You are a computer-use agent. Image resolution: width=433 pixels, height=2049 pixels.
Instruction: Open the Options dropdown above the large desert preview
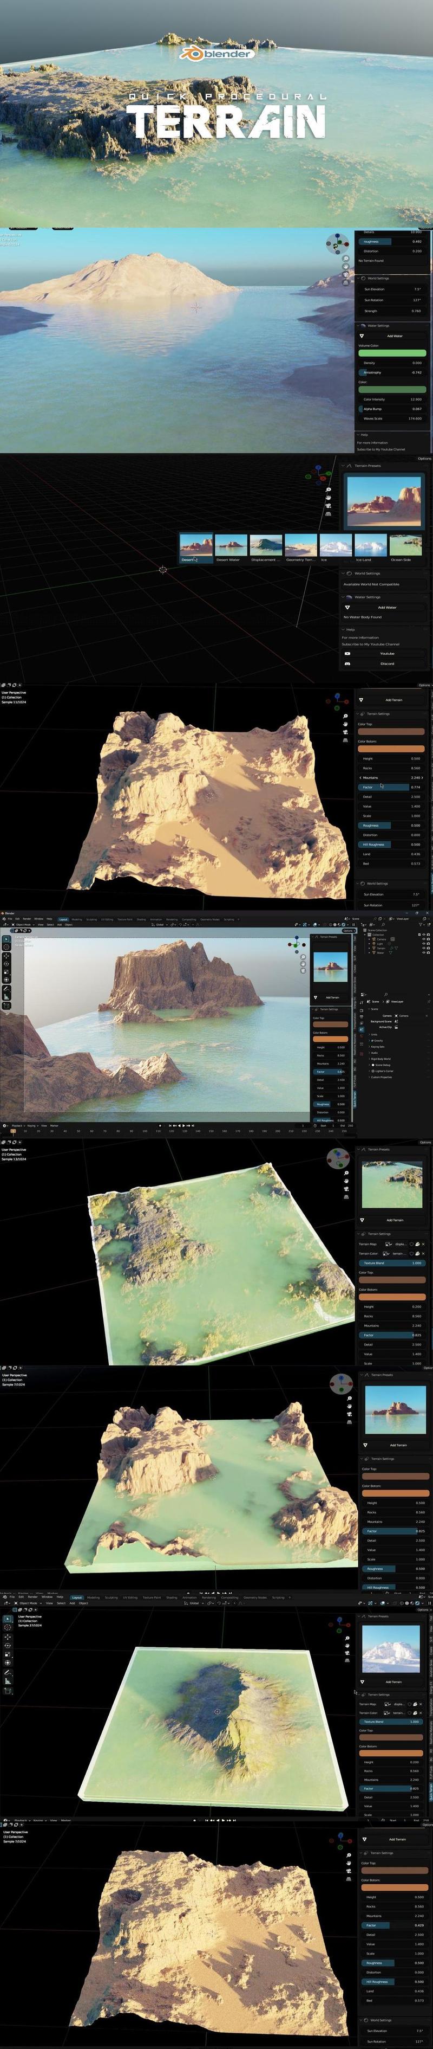click(424, 458)
